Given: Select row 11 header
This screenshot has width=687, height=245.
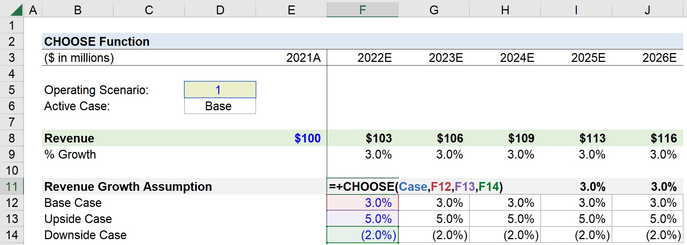Looking at the screenshot, I should (x=12, y=186).
